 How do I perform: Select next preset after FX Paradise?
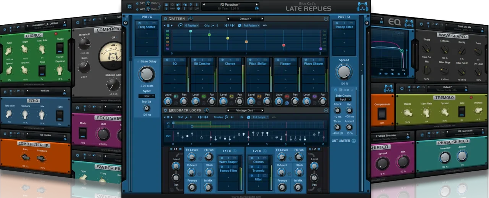point(257,5)
